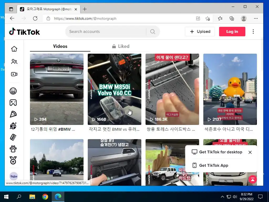
Task: Click the search magnifier icon
Action: (153, 32)
